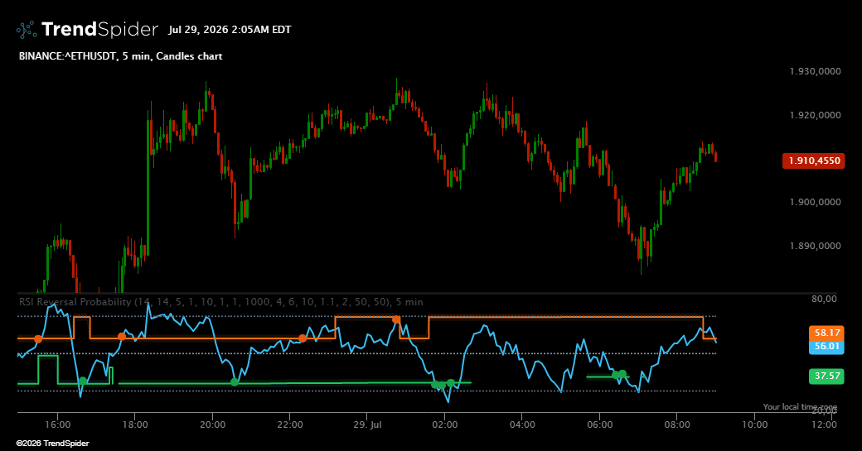Click the green signal dot after 20:00
This screenshot has width=862, height=451.
235,381
